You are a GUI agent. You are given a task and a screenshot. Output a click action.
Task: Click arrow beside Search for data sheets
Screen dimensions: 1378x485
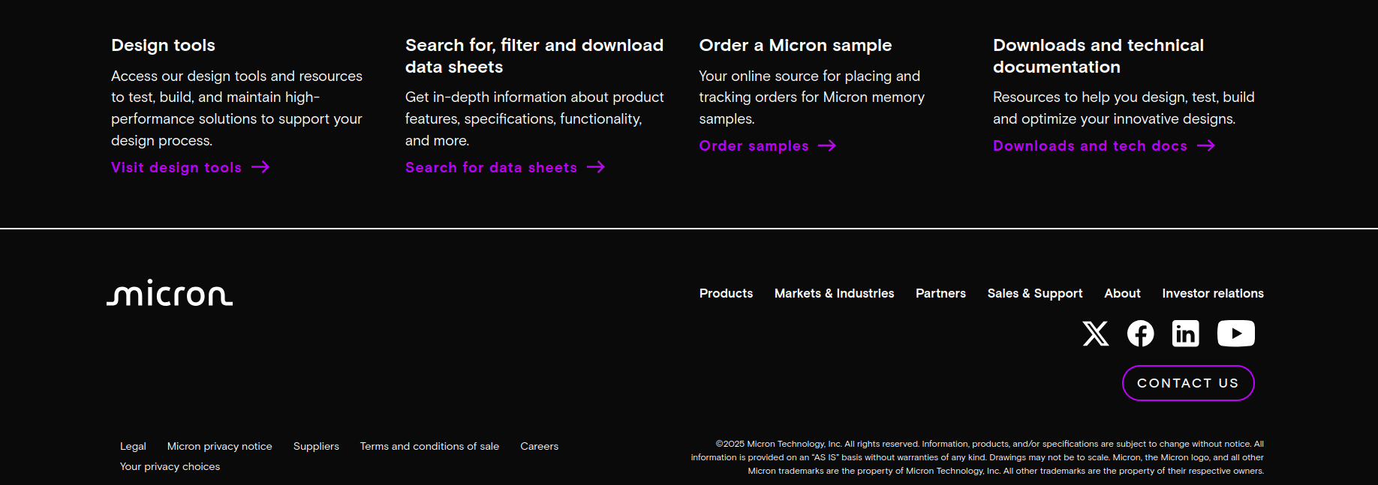pyautogui.click(x=596, y=167)
